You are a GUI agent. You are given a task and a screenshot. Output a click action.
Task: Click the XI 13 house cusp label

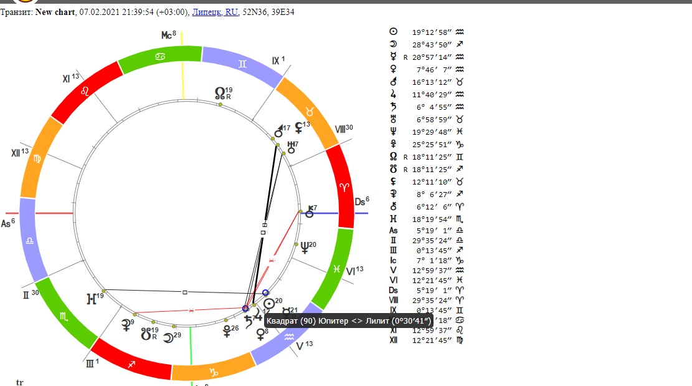click(70, 78)
